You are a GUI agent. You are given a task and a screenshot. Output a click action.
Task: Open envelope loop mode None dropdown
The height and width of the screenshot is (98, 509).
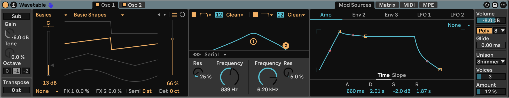(x=459, y=25)
